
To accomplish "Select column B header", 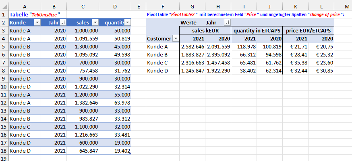I will click(x=54, y=7).
